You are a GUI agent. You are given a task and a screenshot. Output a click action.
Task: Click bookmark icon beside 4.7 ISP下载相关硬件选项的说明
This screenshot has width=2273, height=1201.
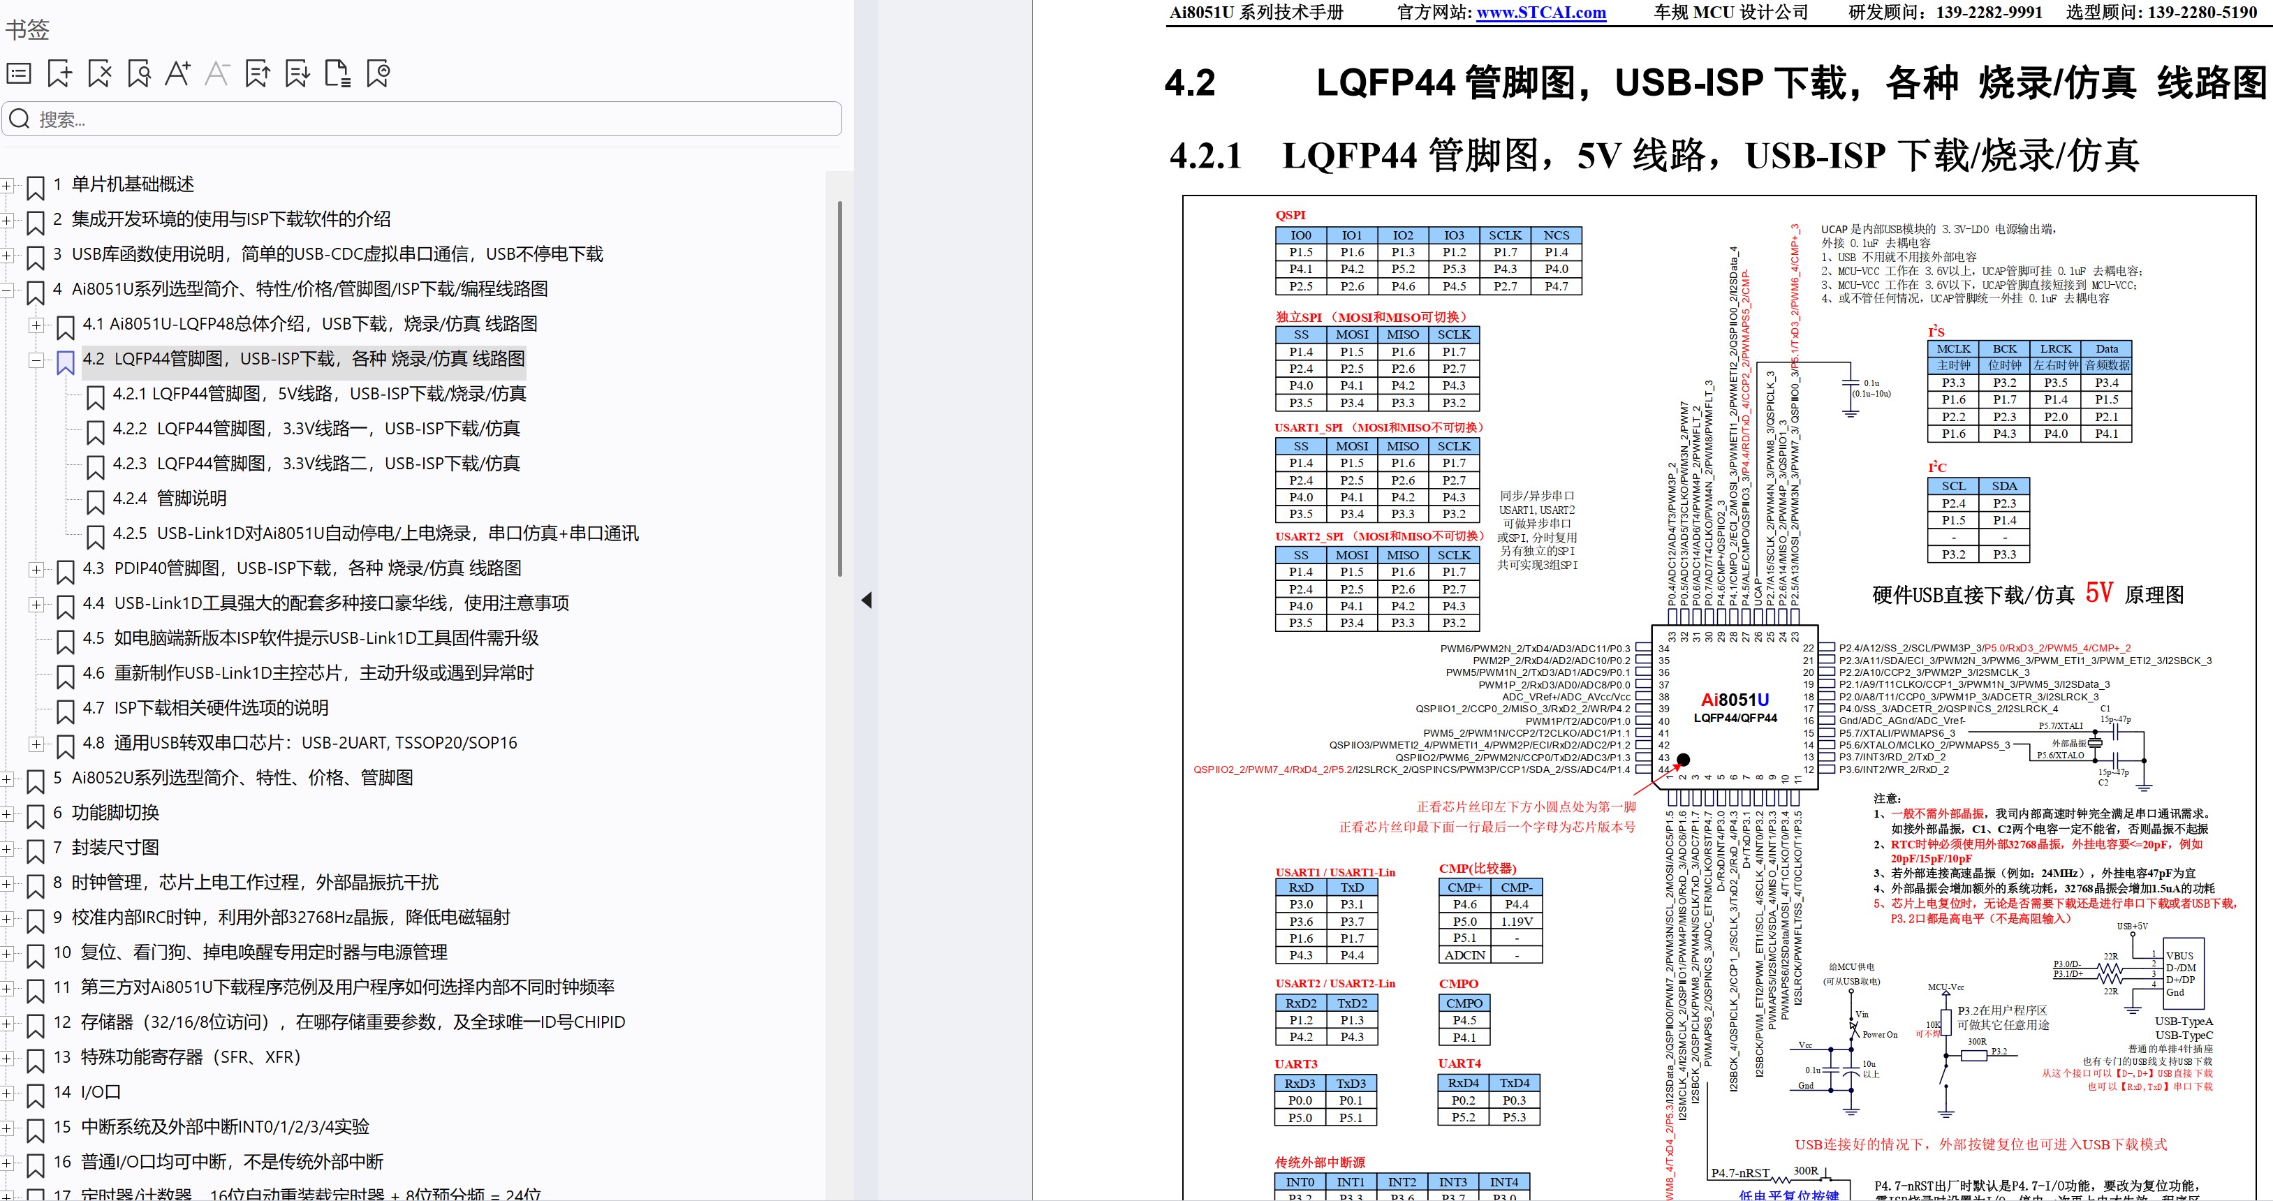pos(66,712)
